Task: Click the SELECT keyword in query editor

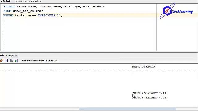Action: 9,7
